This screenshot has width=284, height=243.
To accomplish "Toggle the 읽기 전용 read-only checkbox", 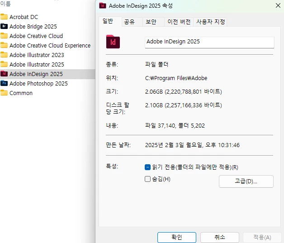I will point(147,167).
